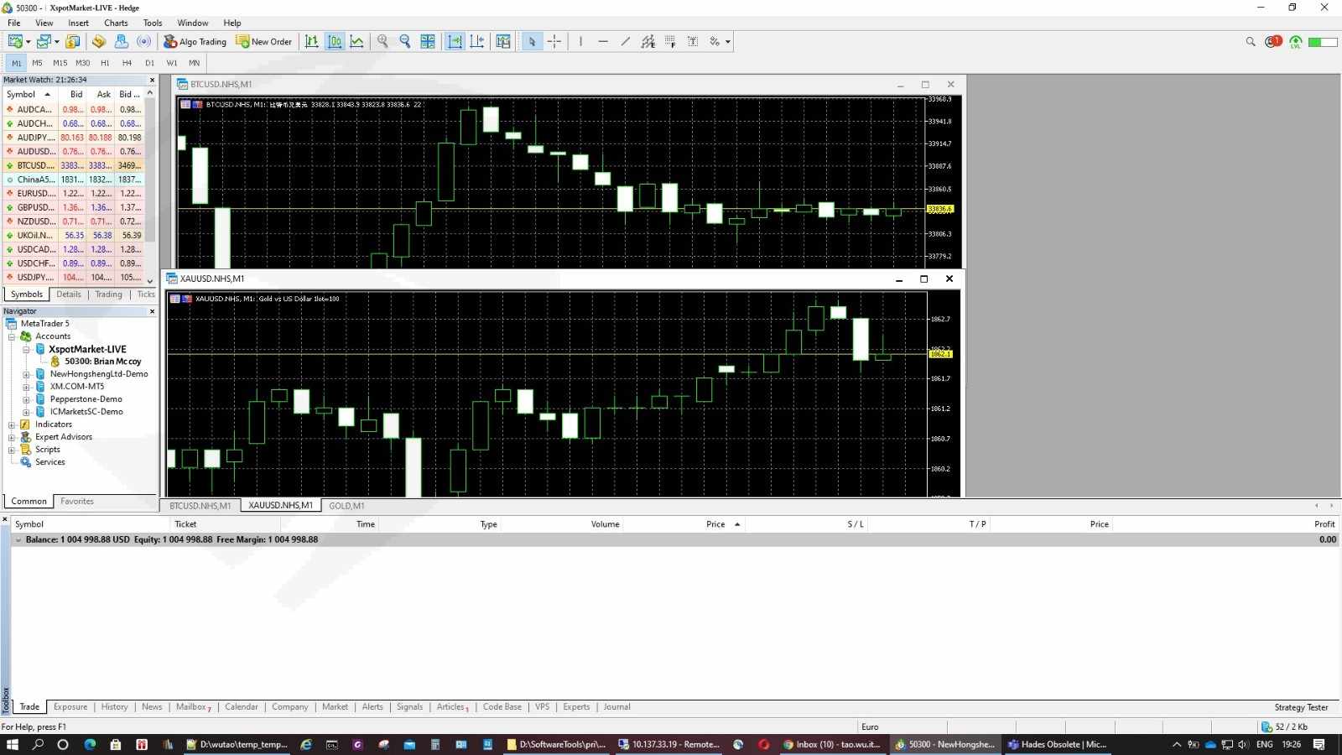Open the Tools menu
The width and height of the screenshot is (1342, 755).
153,23
